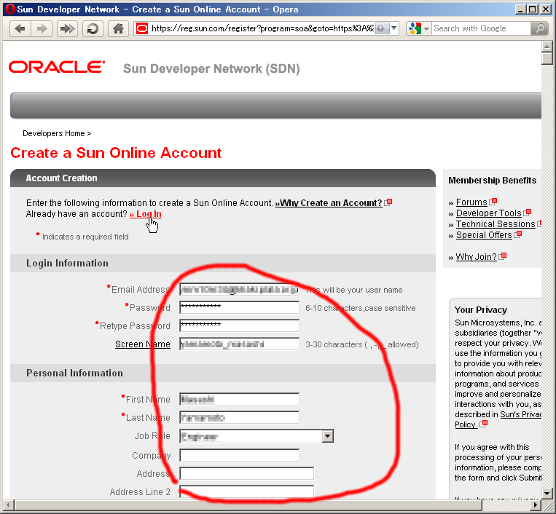Click the Login Information section heading
Image resolution: width=556 pixels, height=514 pixels.
point(67,264)
